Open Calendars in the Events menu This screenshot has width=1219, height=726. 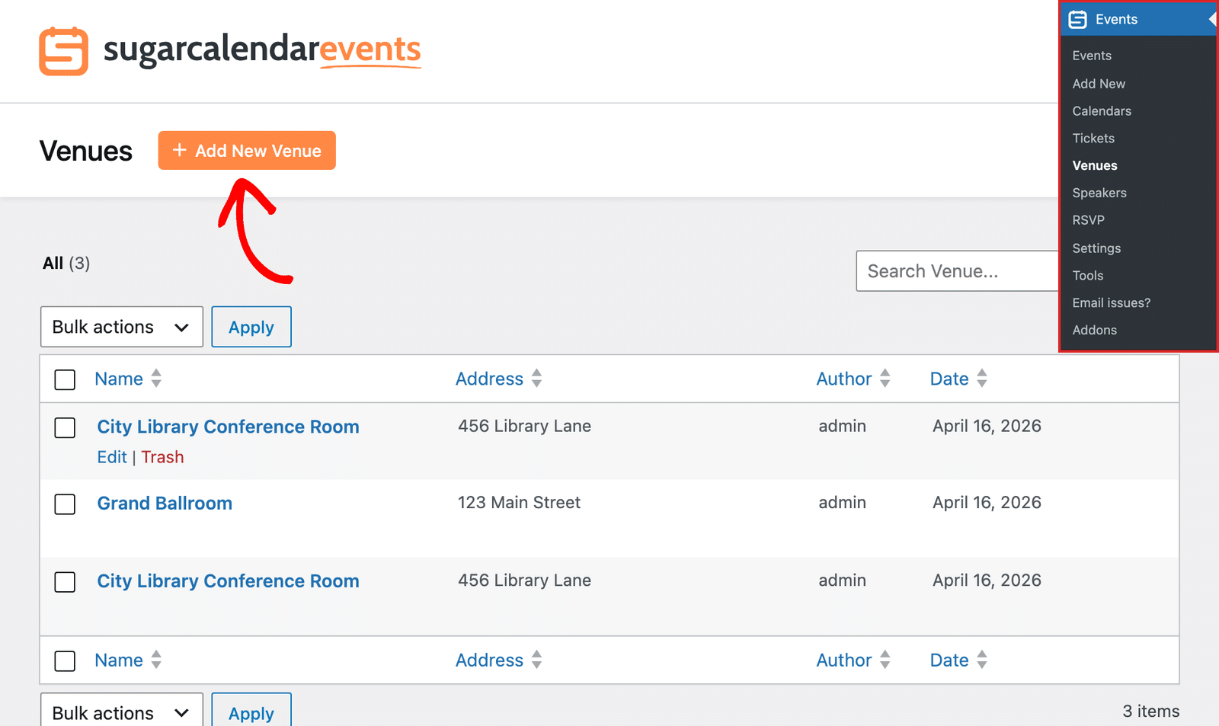pos(1102,111)
